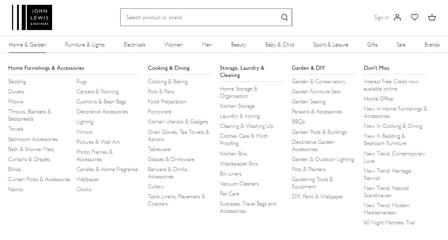Go to Fabrics
The height and width of the screenshot is (240, 448).
pos(16,190)
